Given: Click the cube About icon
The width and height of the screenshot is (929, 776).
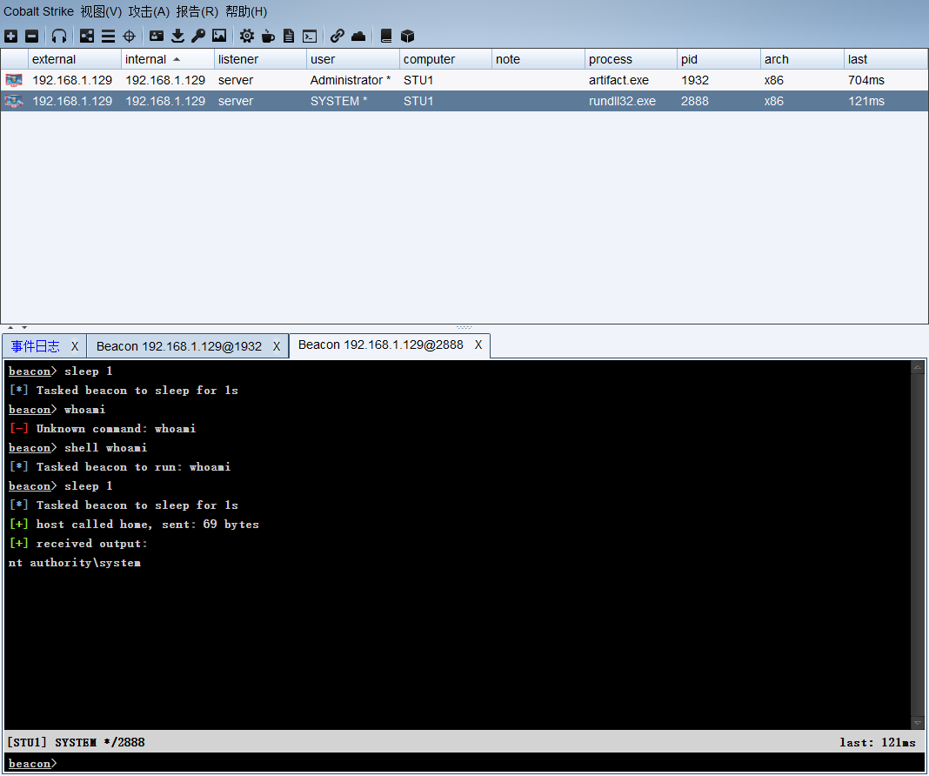Looking at the screenshot, I should [407, 37].
